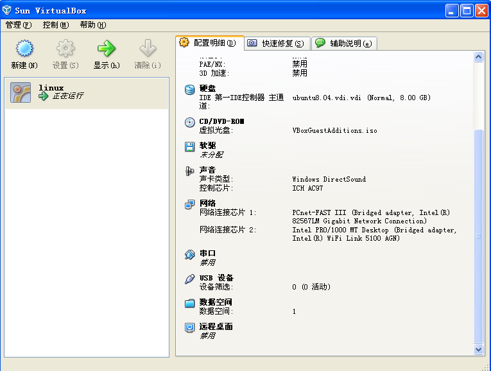Image resolution: width=491 pixels, height=371 pixels.
Task: Click the speech bubble icon on 辅助说明 tab
Action: point(320,42)
